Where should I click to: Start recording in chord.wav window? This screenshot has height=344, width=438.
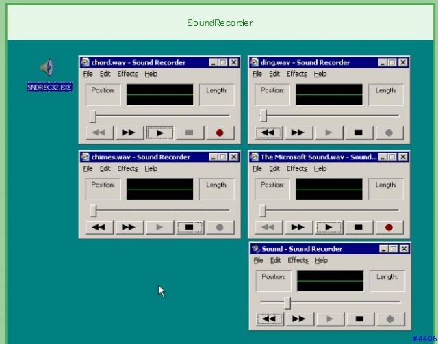pyautogui.click(x=220, y=133)
